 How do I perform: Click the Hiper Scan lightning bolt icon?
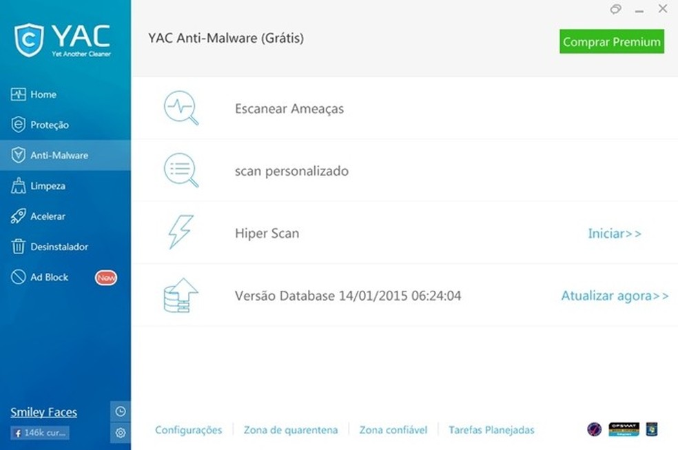click(x=181, y=232)
